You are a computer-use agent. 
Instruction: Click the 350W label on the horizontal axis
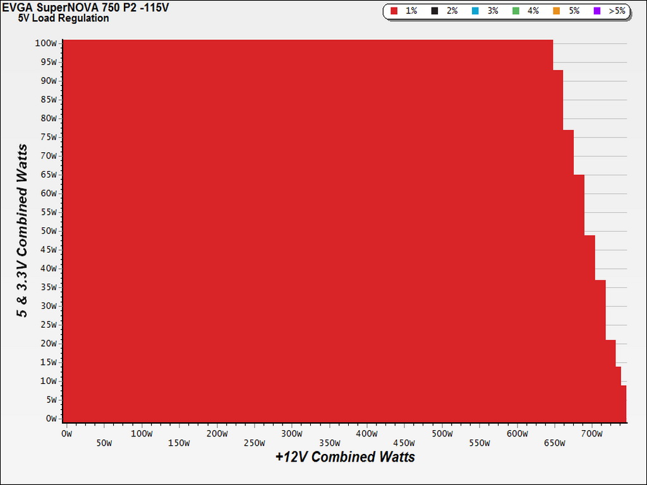[329, 443]
